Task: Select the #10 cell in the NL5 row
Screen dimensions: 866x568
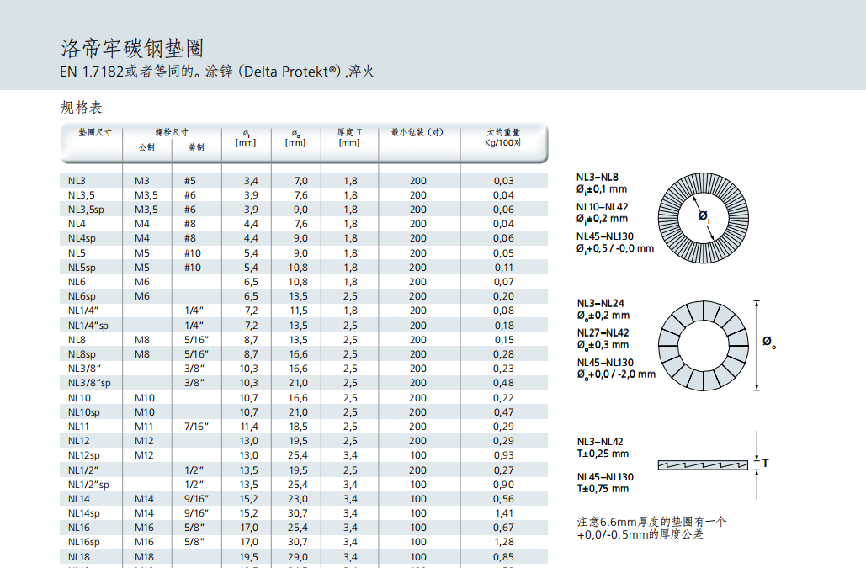Action: click(x=193, y=253)
